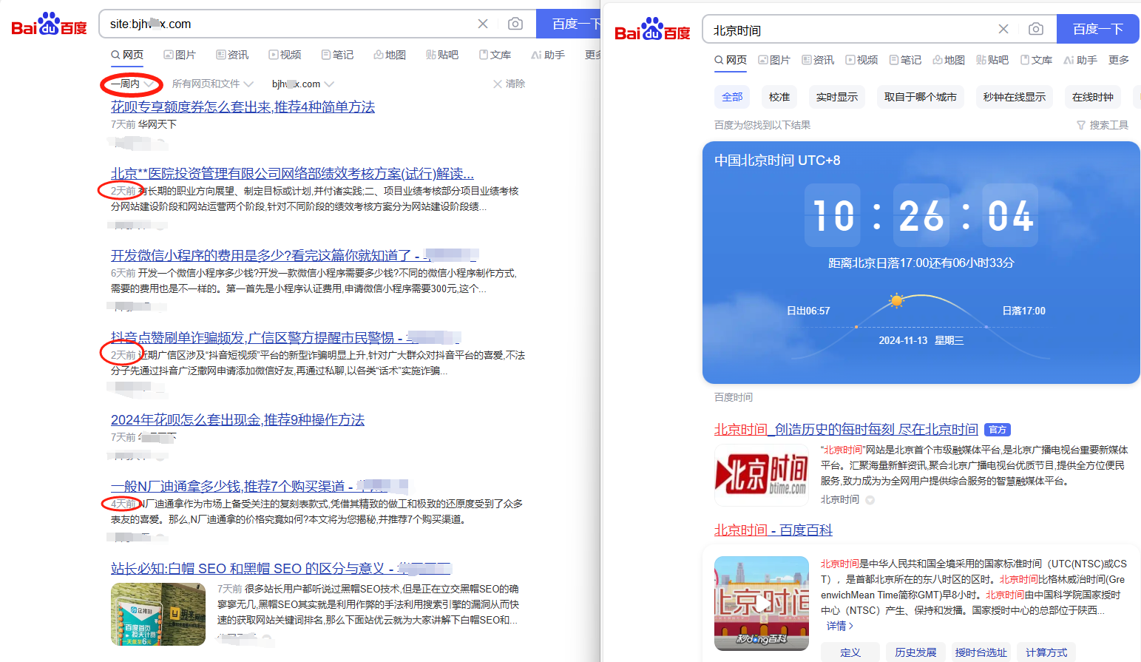Screen dimensions: 1141x662
Task: Select the 秒钟在线显示 filter chip
Action: [1015, 97]
